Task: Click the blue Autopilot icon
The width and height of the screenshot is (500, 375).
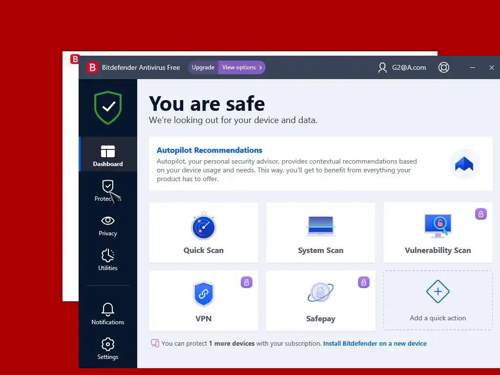Action: click(x=464, y=164)
